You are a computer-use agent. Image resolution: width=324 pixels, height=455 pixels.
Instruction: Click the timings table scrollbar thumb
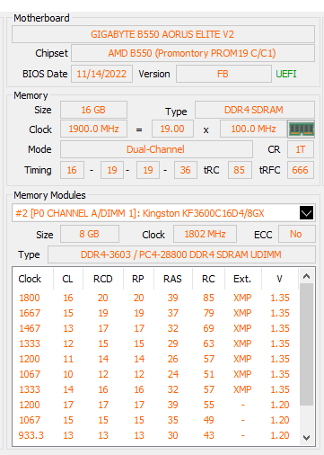pyautogui.click(x=306, y=344)
